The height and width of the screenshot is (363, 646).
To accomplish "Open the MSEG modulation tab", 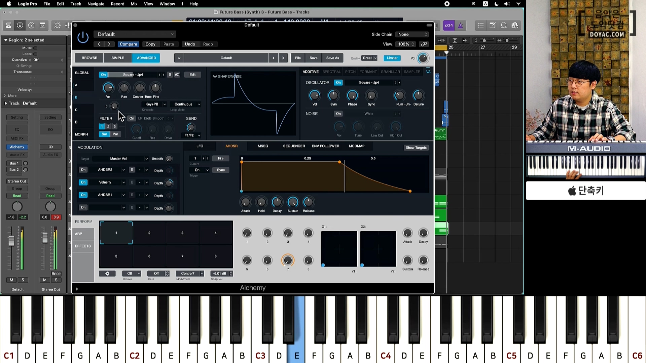I will pyautogui.click(x=263, y=146).
